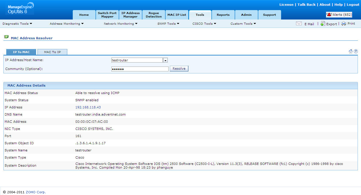
Task: Click the Alerts alarm icon
Action: [329, 15]
